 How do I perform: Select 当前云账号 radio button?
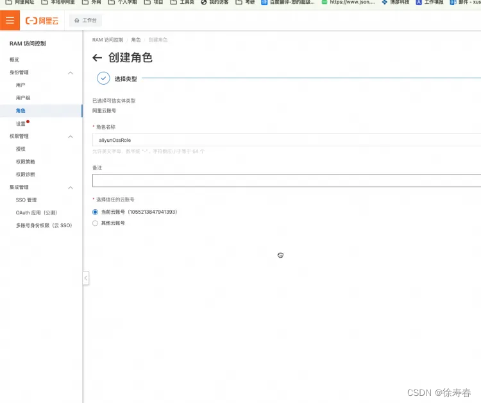click(x=95, y=212)
